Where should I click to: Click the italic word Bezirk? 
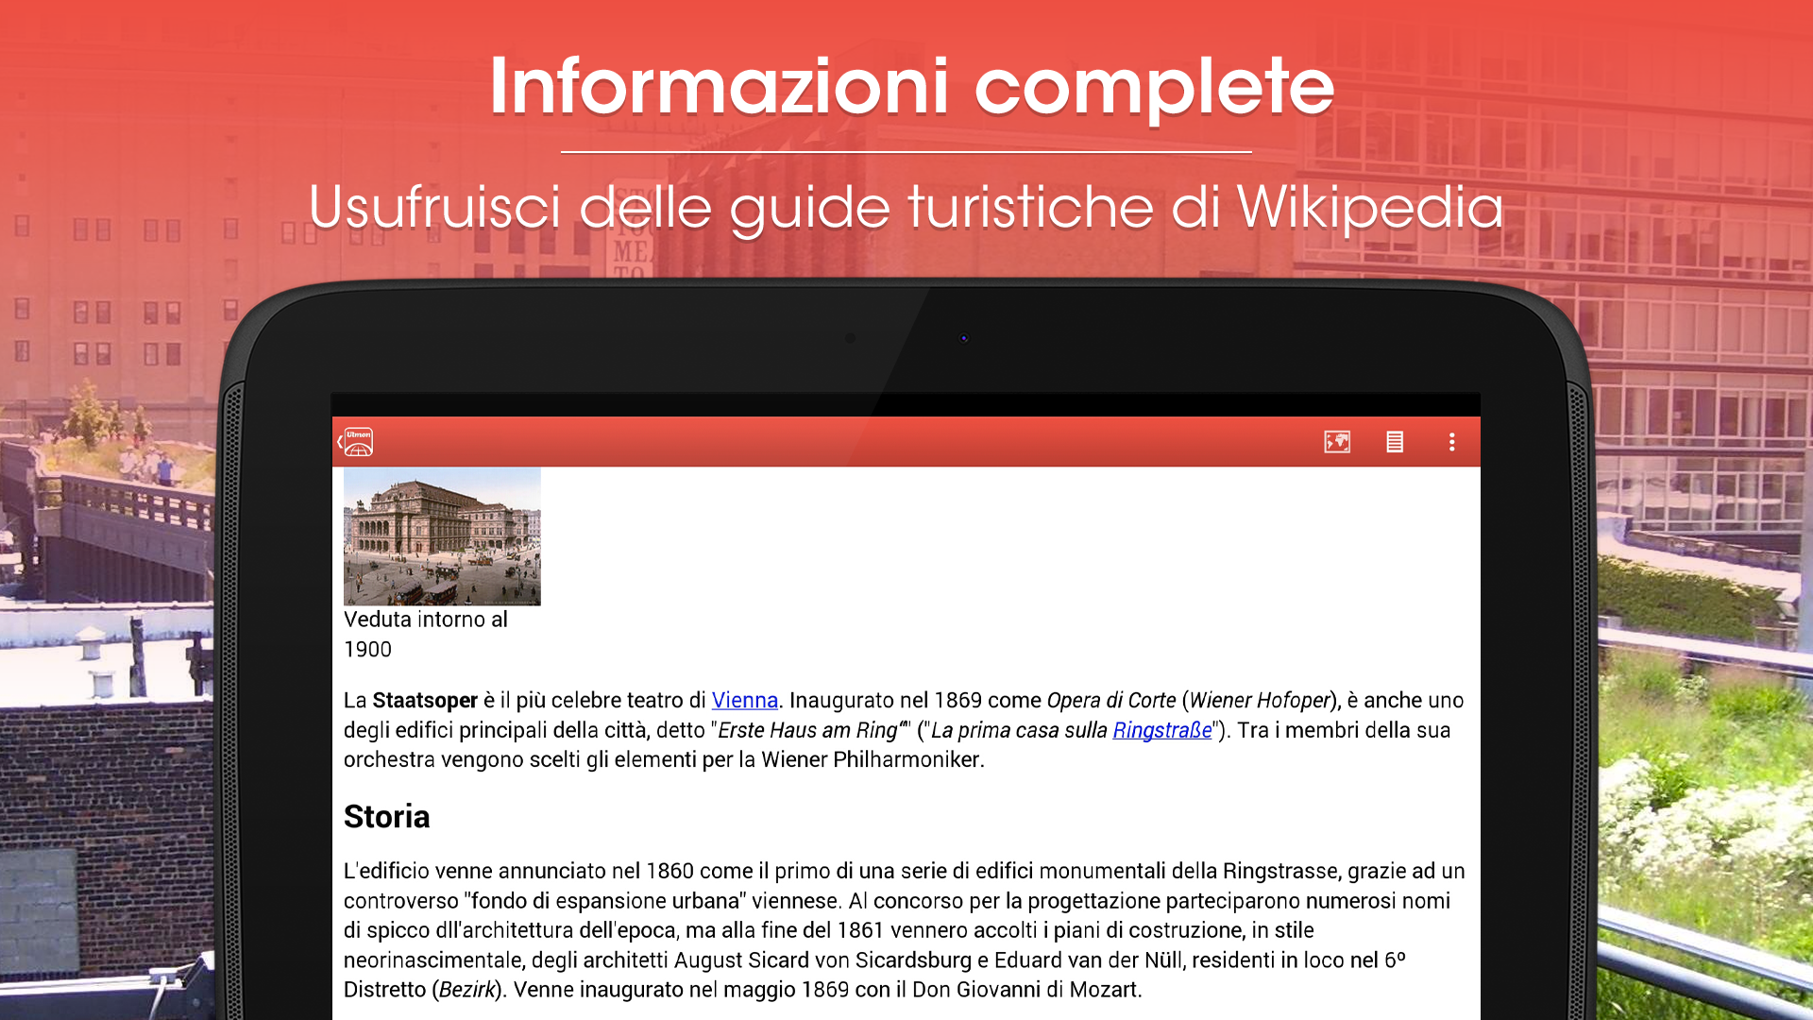point(467,989)
